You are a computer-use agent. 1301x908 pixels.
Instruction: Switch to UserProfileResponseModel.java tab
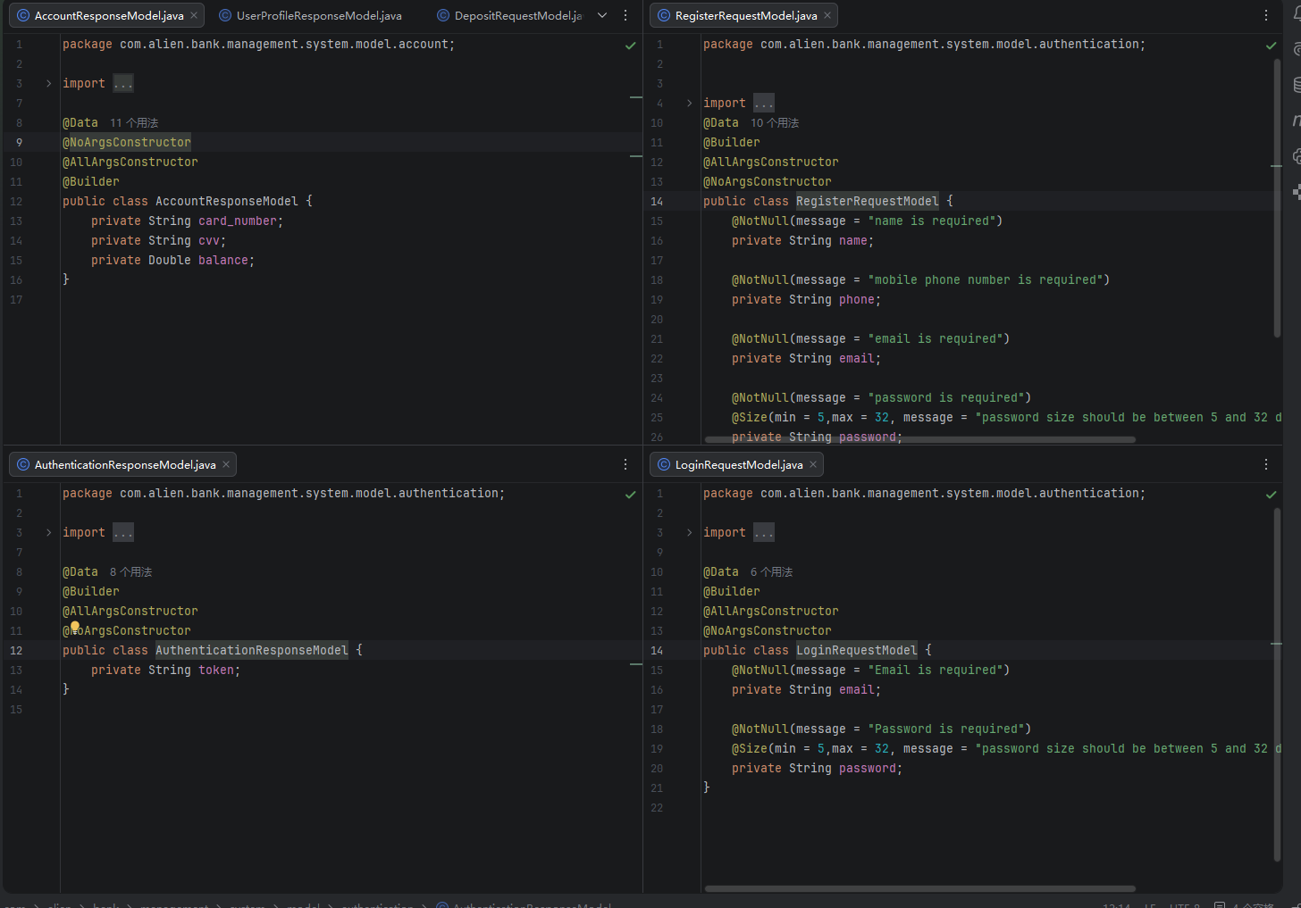[x=310, y=15]
